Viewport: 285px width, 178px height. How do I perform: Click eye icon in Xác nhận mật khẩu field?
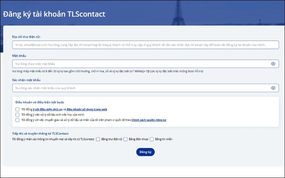click(x=273, y=88)
